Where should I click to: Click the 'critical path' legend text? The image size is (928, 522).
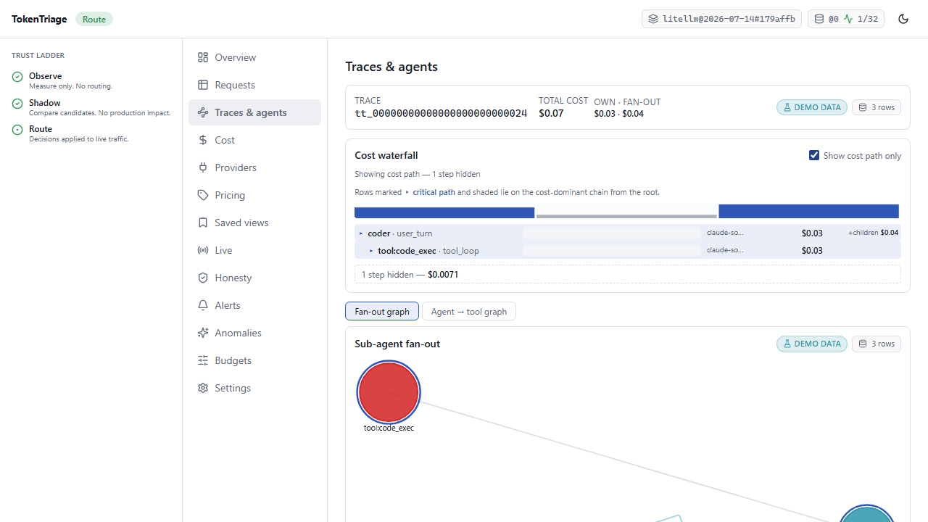(x=434, y=192)
